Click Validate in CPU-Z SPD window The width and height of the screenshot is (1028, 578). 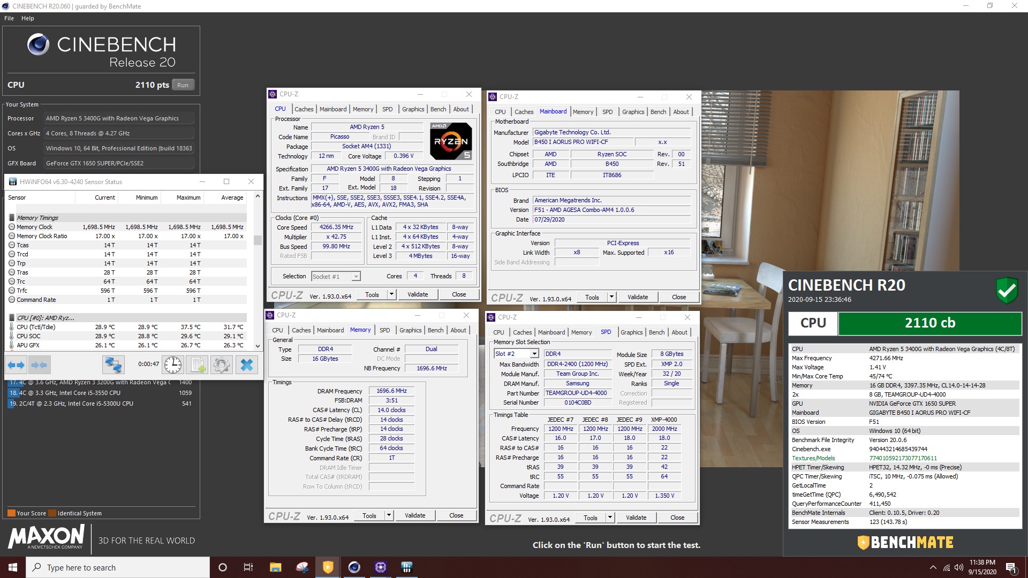click(x=636, y=518)
